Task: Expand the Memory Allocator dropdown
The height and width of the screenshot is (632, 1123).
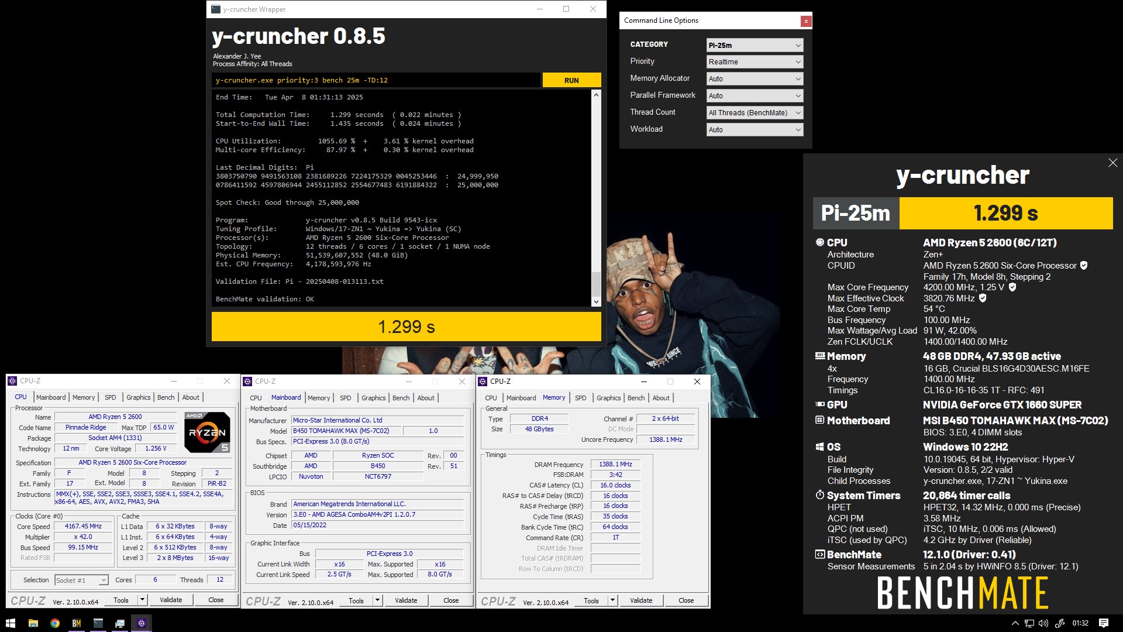Action: click(x=755, y=79)
